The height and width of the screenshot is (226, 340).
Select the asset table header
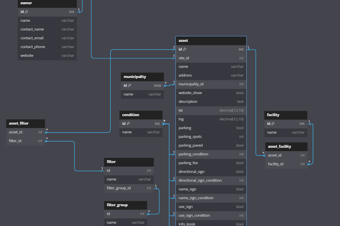click(211, 41)
